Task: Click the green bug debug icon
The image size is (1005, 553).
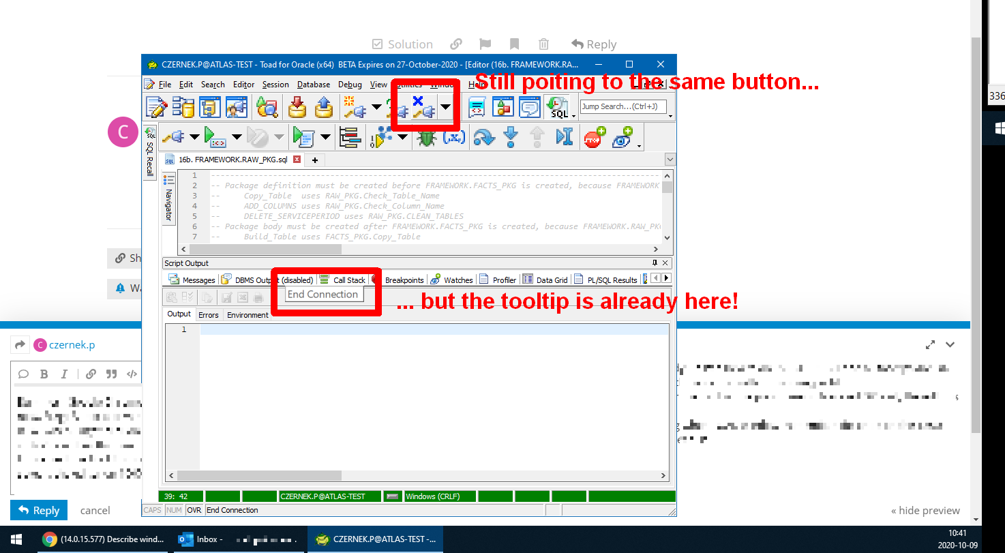Action: 427,137
